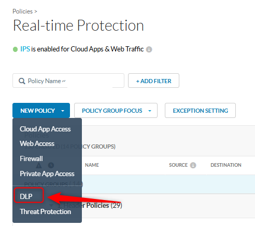This screenshot has width=255, height=226.
Task: Select Web Access policy type
Action: (x=37, y=143)
